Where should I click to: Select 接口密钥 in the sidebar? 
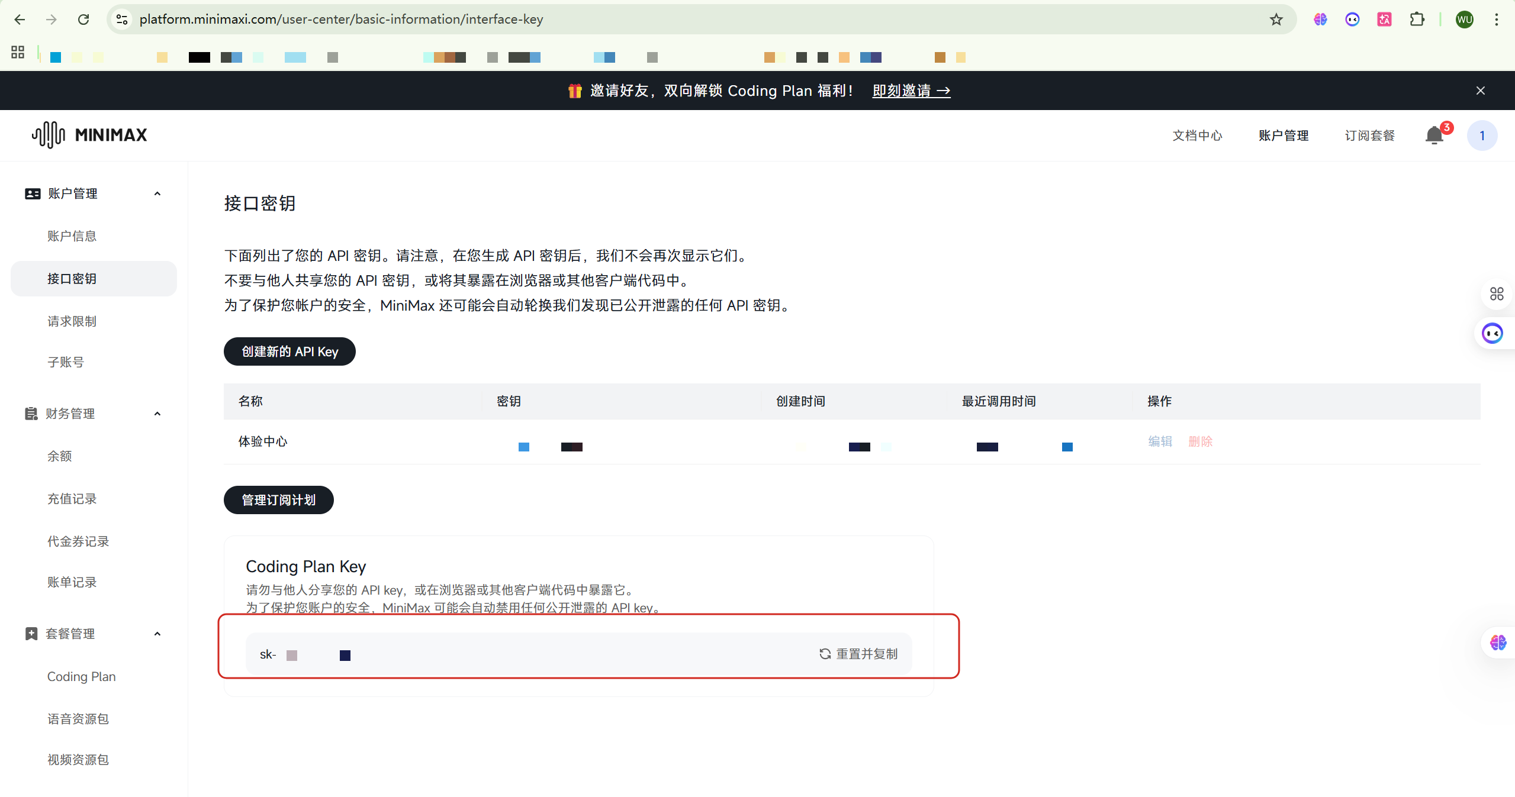click(x=94, y=279)
